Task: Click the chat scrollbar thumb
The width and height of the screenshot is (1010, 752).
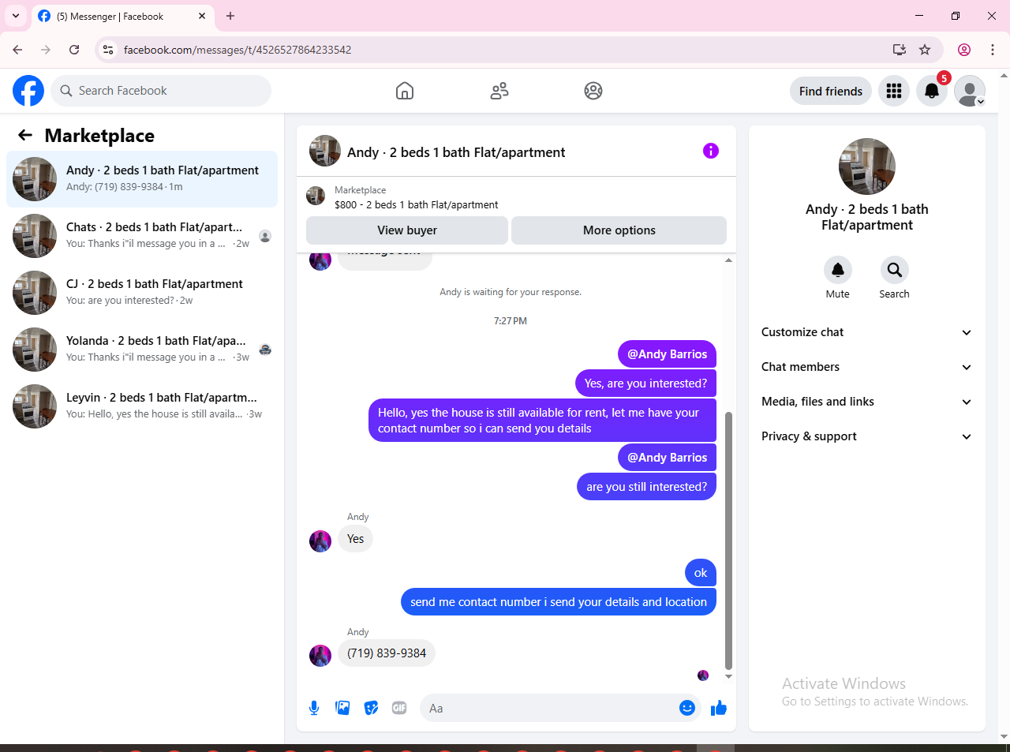Action: [728, 540]
